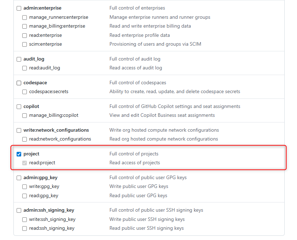Tick the read:gpg_key checkbox

[x=25, y=196]
